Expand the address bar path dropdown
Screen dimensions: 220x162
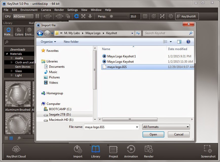(x=132, y=33)
